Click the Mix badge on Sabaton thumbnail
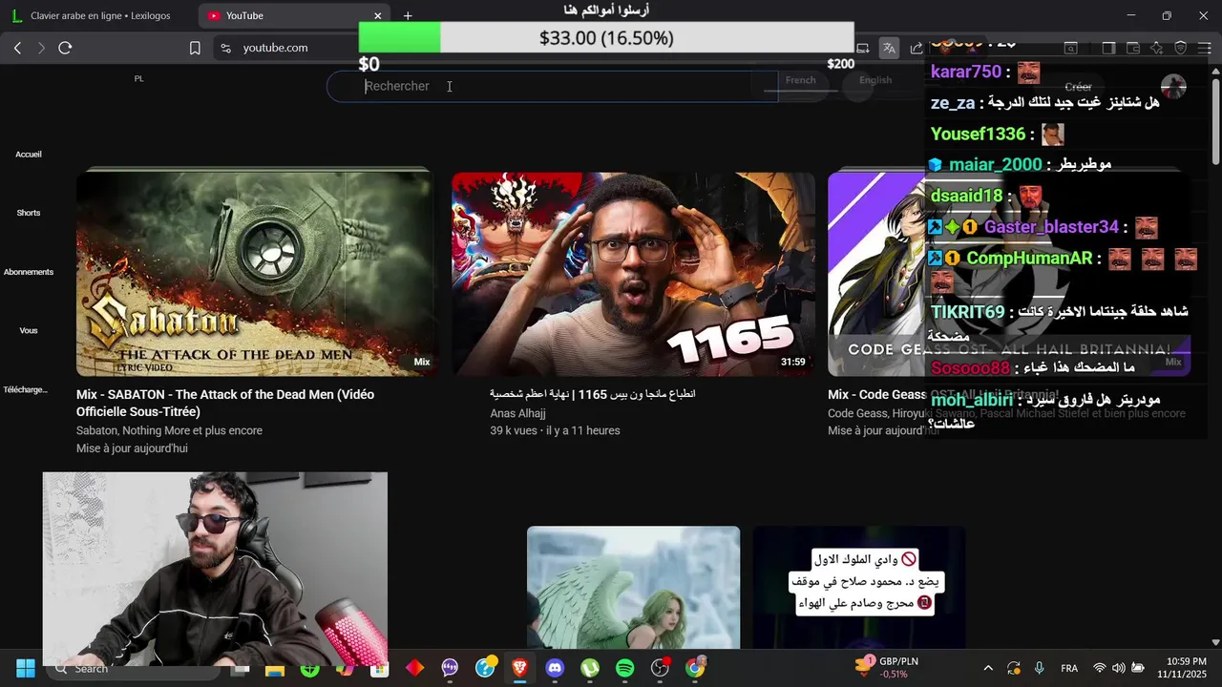 (x=422, y=362)
